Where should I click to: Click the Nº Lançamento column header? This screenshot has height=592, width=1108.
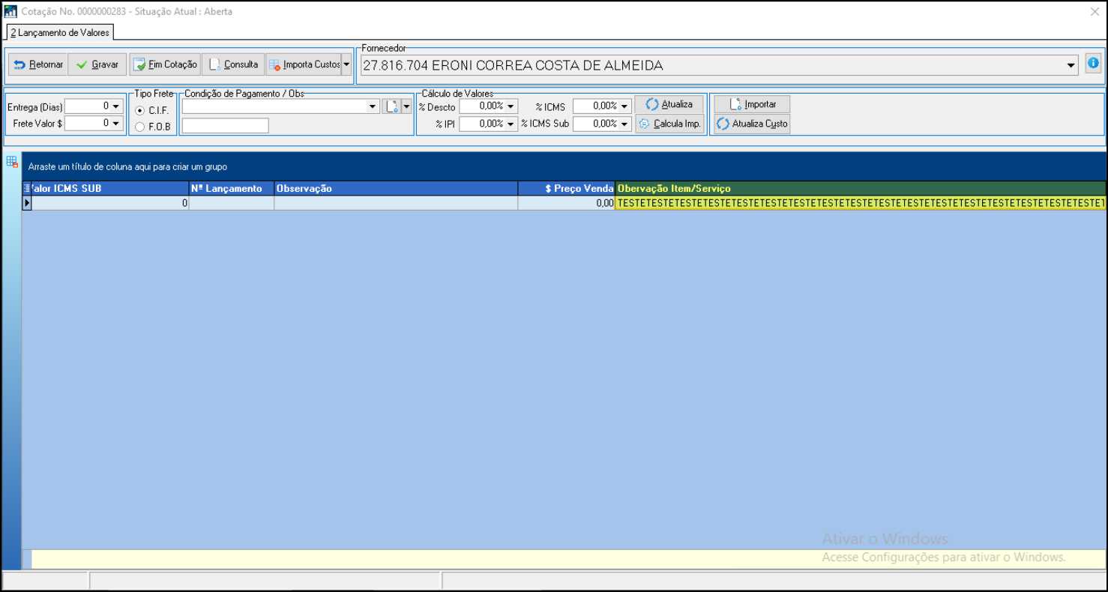[231, 189]
